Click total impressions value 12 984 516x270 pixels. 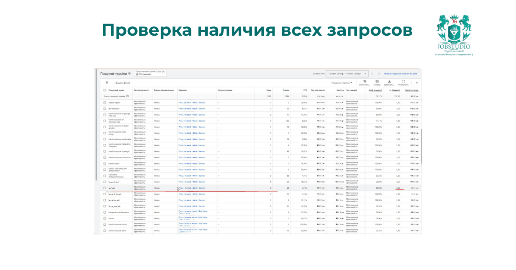point(286,96)
